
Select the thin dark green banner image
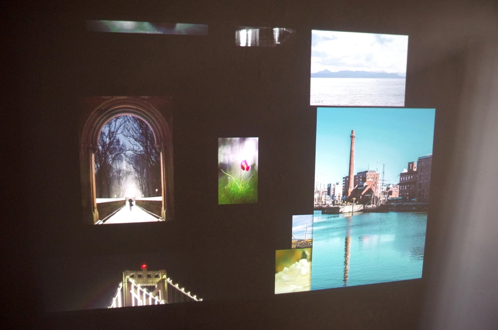tap(147, 27)
